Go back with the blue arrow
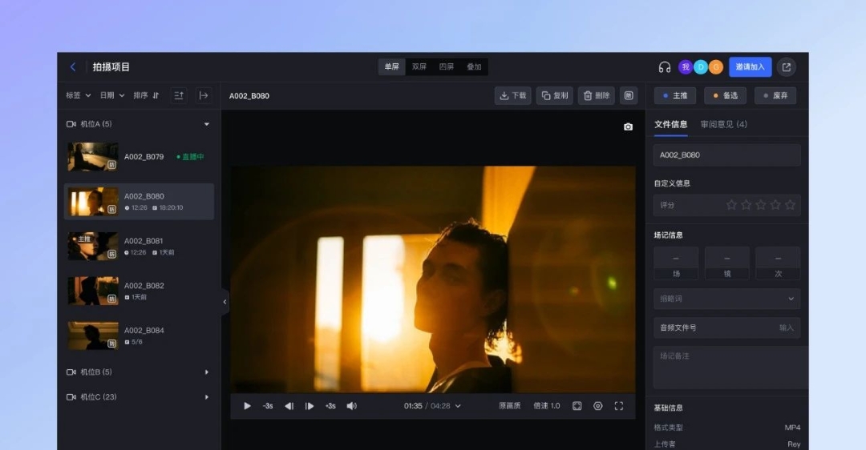Viewport: 866px width, 450px height. 73,66
